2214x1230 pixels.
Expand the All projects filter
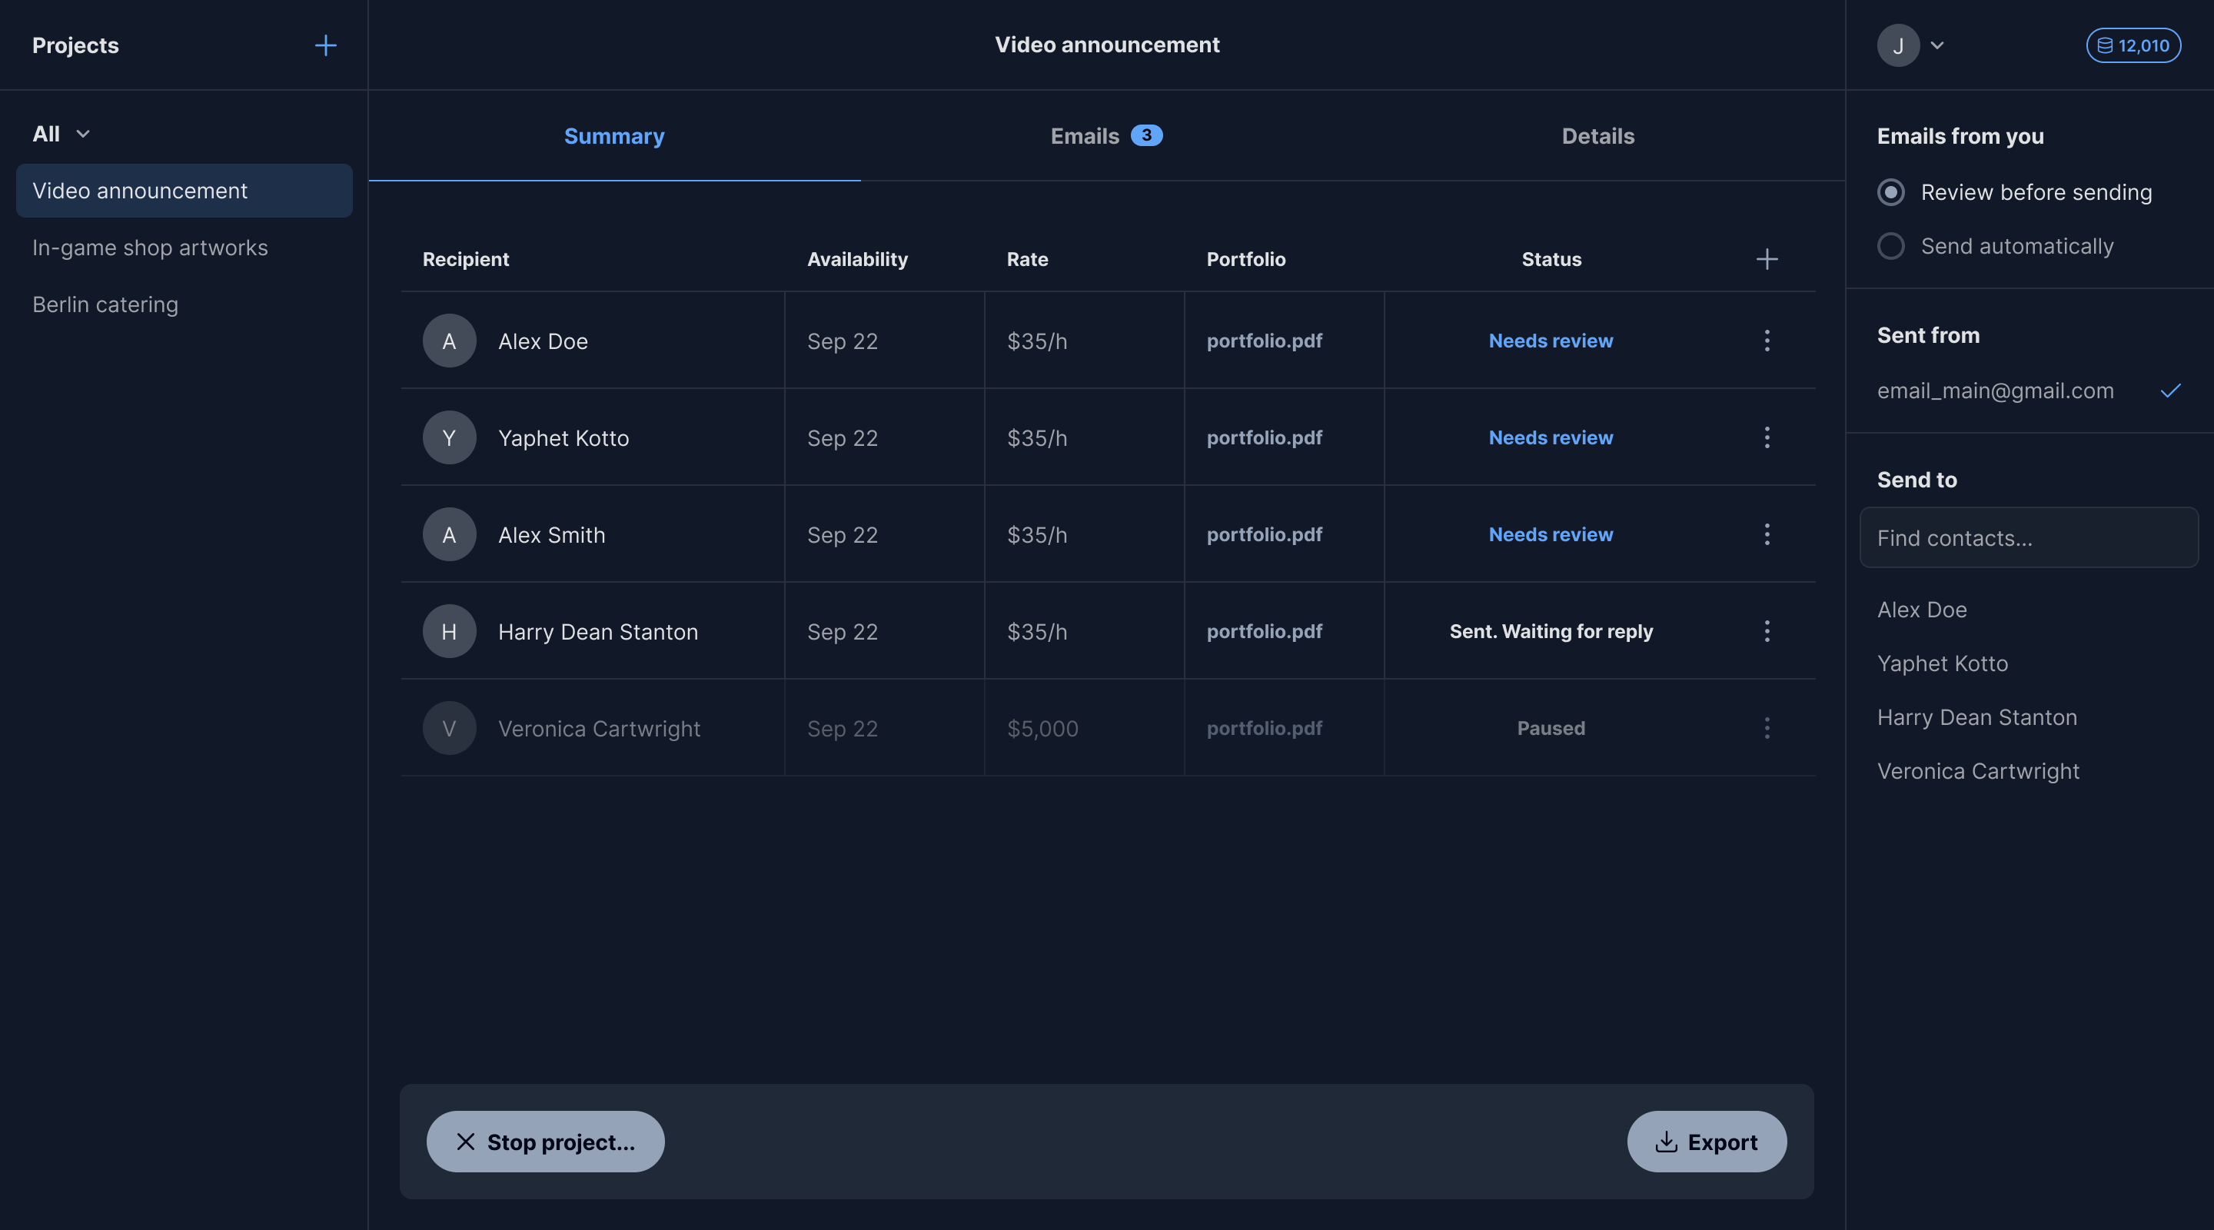point(60,134)
